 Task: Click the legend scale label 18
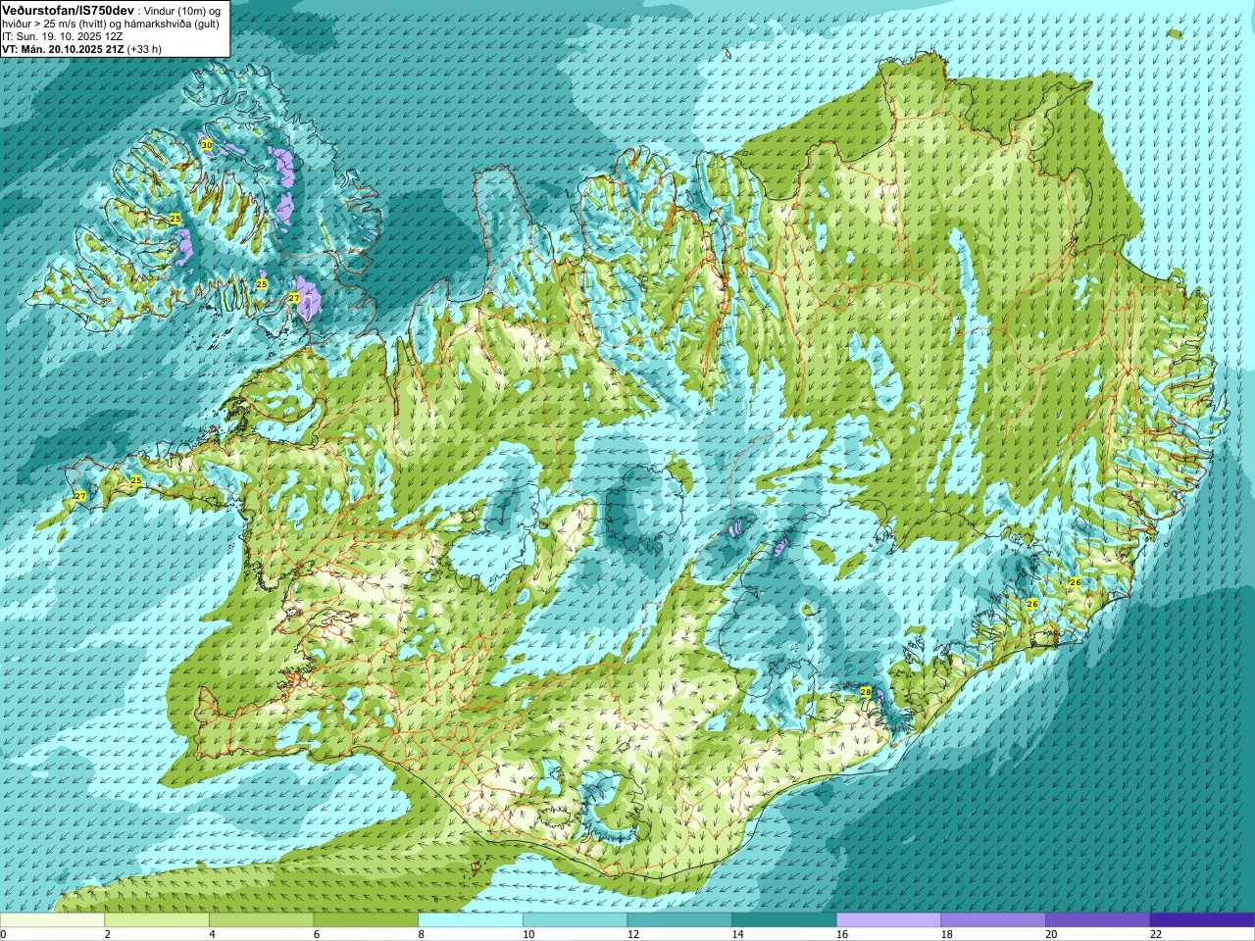tap(946, 934)
